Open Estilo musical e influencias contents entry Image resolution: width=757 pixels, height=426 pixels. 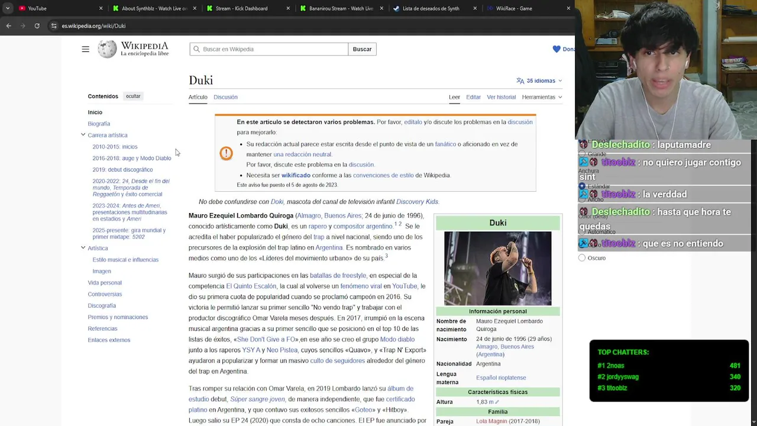[125, 260]
